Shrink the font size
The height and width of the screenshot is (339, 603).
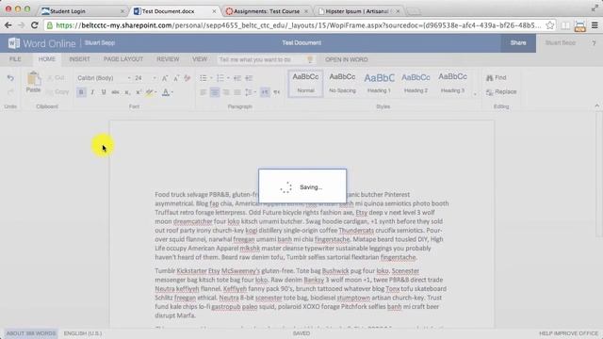[x=176, y=78]
